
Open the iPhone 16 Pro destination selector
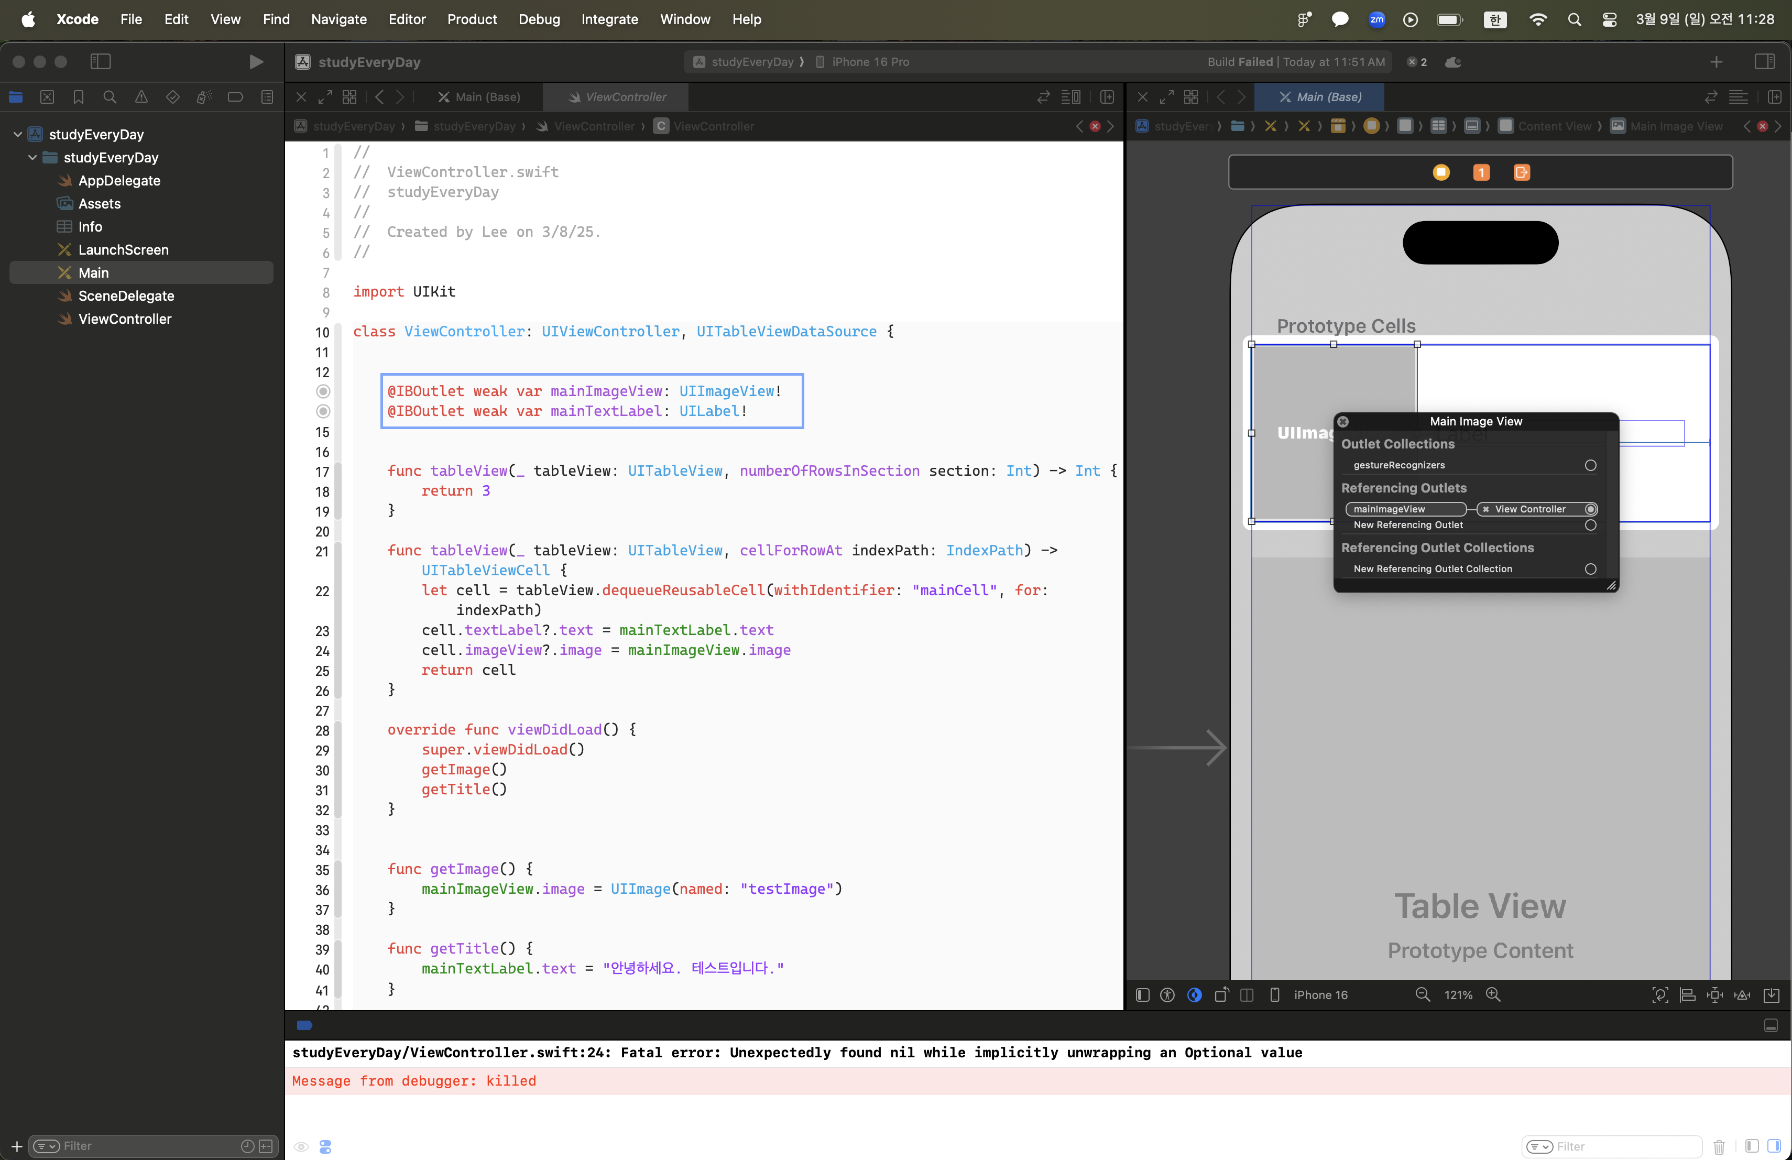870,62
